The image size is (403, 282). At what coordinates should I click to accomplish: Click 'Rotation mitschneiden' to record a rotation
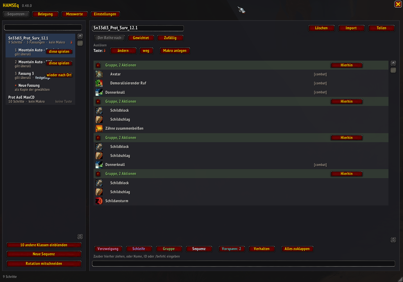[x=44, y=264]
